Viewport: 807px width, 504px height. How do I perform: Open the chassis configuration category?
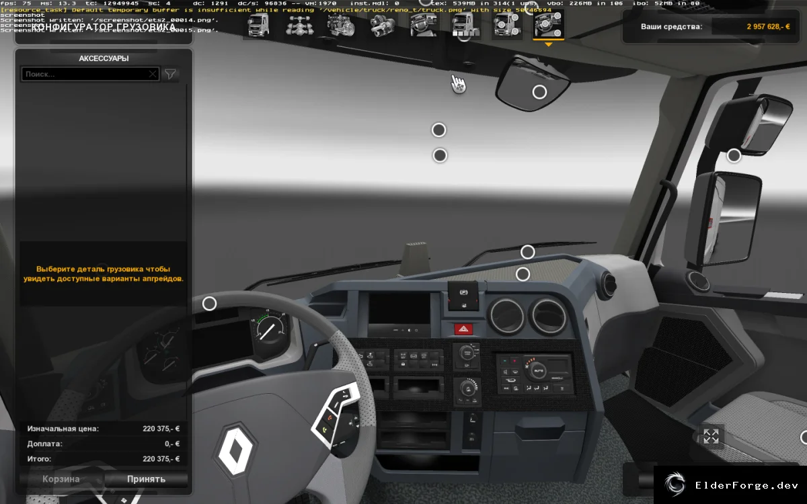tap(299, 25)
